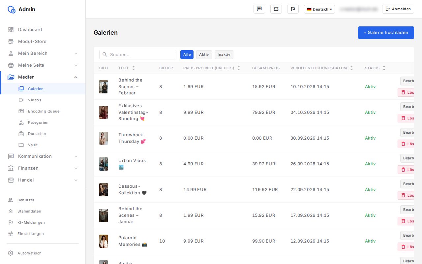
Task: Click the Suchen search field
Action: point(138,55)
